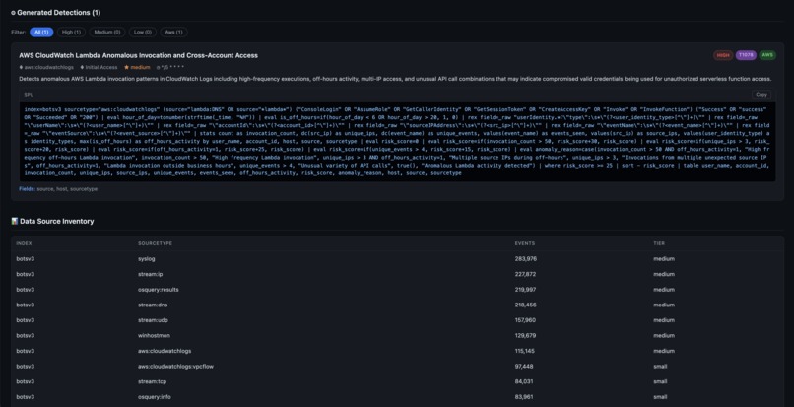The width and height of the screenshot is (794, 407).
Task: Filter detections by Low (0)
Action: tap(143, 32)
